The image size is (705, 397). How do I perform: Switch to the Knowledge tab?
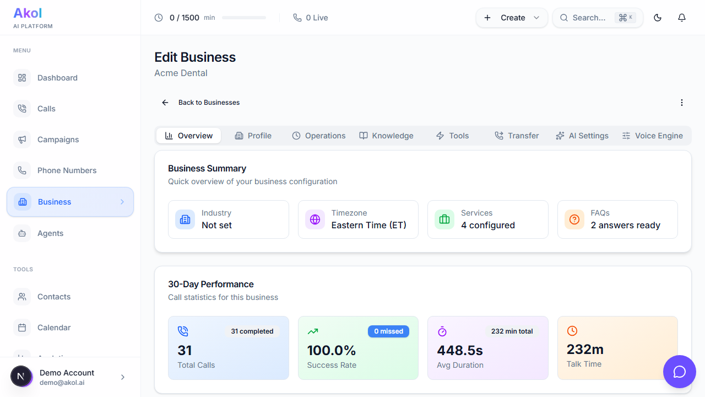(x=386, y=135)
